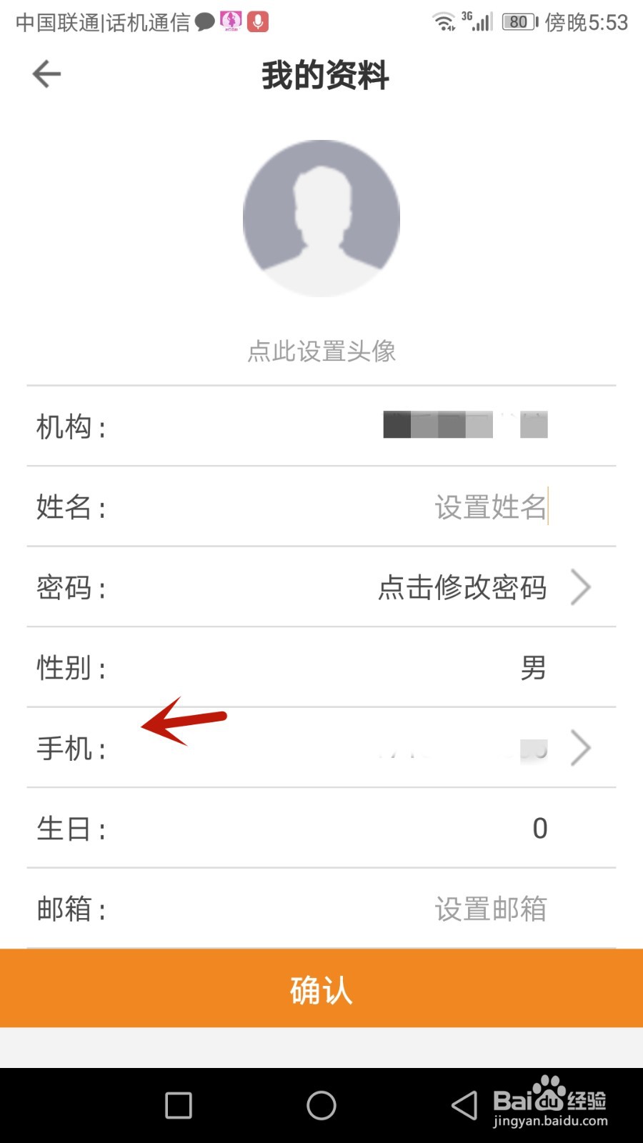Tap the chevron in the 手机 row
Viewport: 643px width, 1143px height.
tap(581, 749)
